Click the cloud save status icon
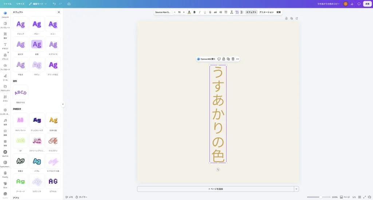Viewport: 373px width, 200px height. 69,4
